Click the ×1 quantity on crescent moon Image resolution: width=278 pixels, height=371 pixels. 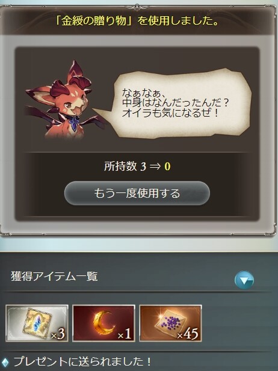click(125, 334)
